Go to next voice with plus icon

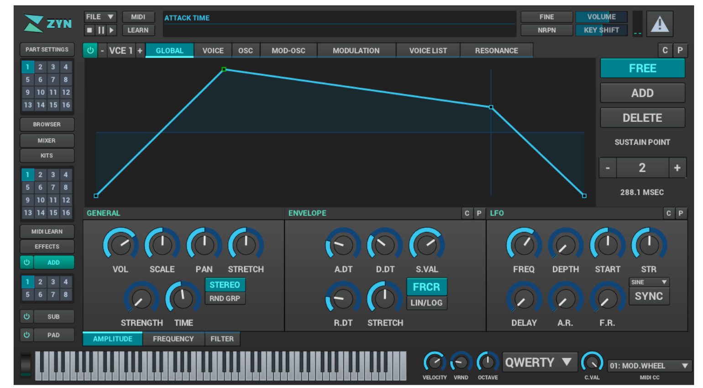[140, 50]
